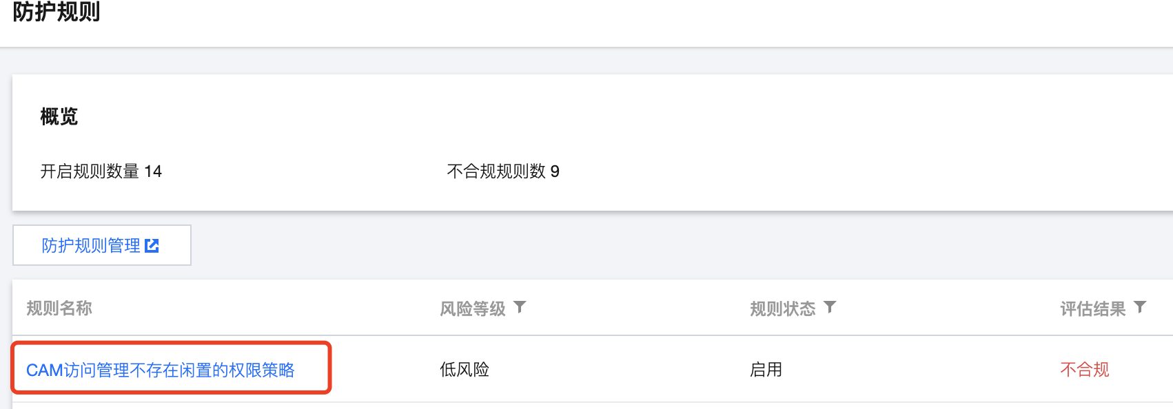Click the enabled rule count number 14
This screenshot has height=409, width=1173.
(153, 171)
